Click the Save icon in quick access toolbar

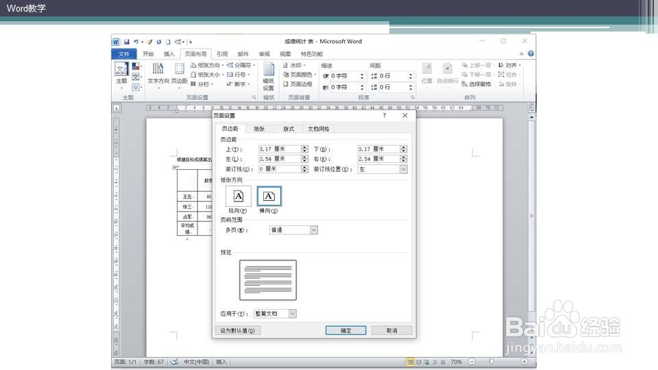(x=126, y=42)
